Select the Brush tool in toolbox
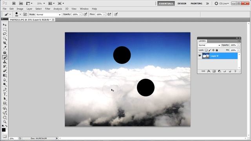 [5, 57]
